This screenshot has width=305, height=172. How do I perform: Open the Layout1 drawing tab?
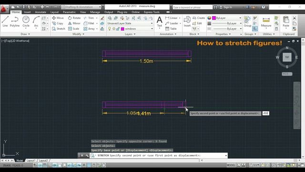[31, 161]
